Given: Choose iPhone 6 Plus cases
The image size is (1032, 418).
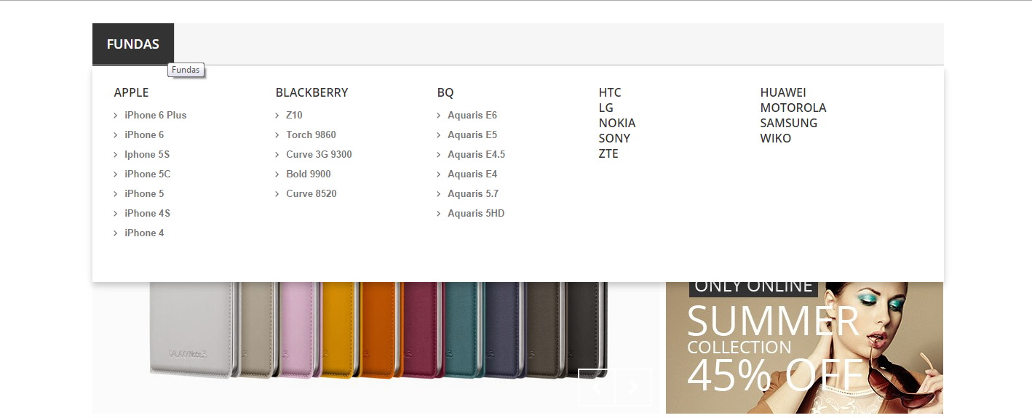Looking at the screenshot, I should (155, 115).
